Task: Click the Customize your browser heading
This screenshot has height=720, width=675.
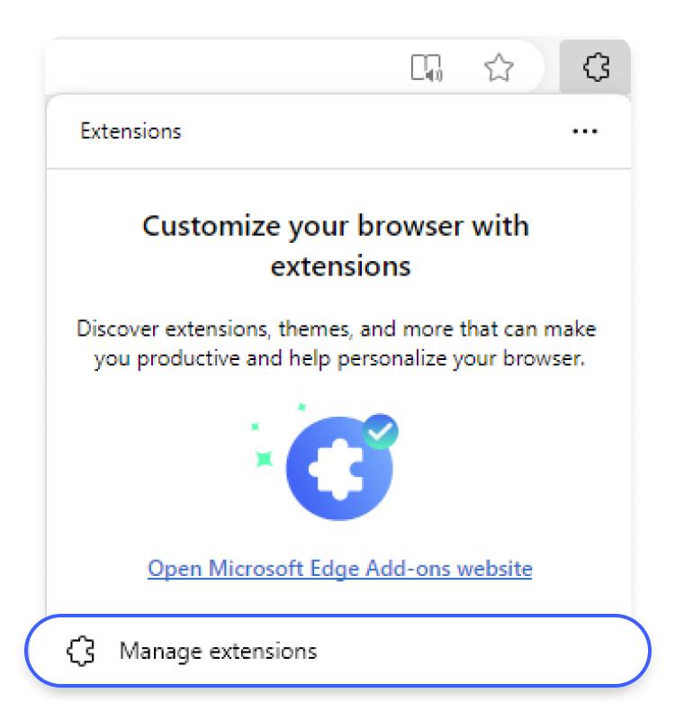Action: click(x=336, y=246)
